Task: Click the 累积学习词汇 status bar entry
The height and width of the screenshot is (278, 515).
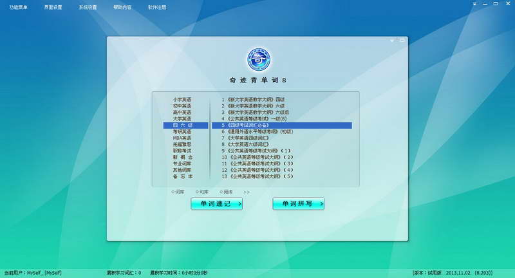Action: tap(124, 273)
